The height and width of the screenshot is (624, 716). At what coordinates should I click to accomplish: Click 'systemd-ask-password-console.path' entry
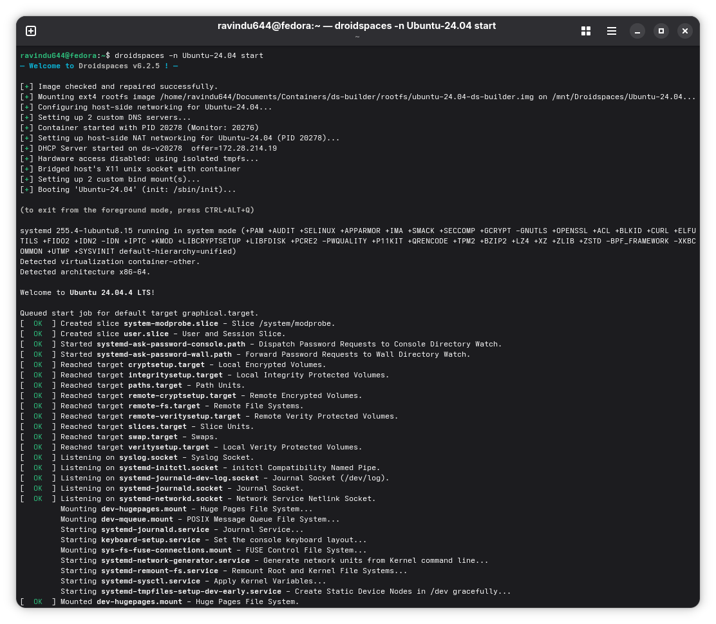(171, 345)
